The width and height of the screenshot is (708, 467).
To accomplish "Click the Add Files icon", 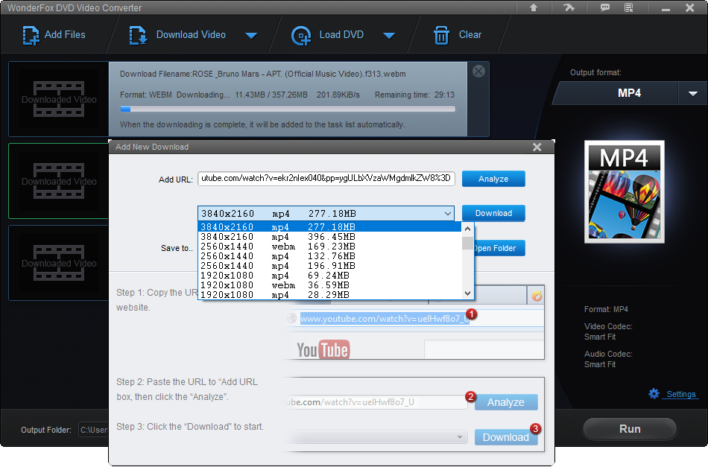I will (31, 34).
